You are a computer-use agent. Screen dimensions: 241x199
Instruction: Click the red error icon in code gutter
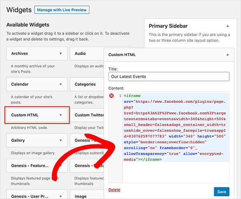point(112,96)
